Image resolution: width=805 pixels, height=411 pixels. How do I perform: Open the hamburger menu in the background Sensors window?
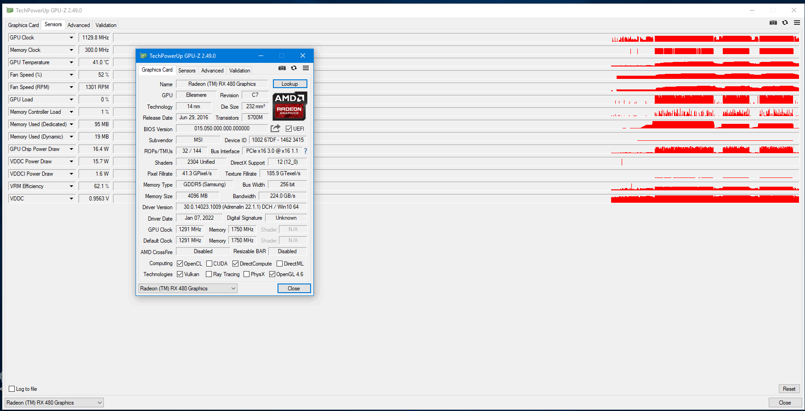point(797,22)
